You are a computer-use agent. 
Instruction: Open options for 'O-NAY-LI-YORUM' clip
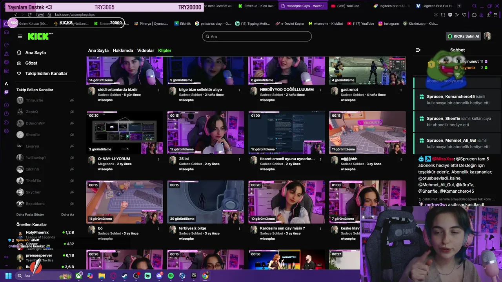[158, 159]
